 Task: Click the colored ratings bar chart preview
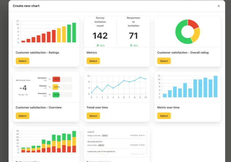click(x=46, y=32)
